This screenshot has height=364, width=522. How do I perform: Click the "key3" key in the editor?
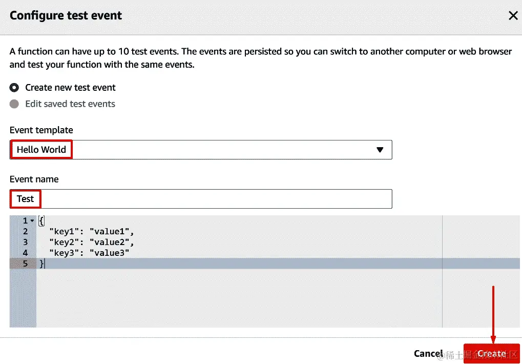tap(65, 253)
